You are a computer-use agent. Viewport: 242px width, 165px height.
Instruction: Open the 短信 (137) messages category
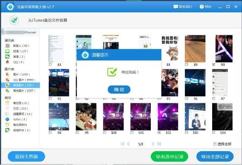tap(17, 51)
